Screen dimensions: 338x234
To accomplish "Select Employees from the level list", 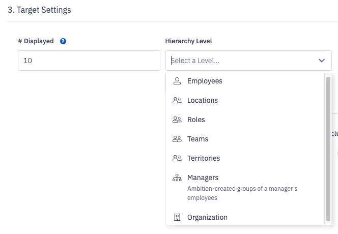I will (205, 81).
